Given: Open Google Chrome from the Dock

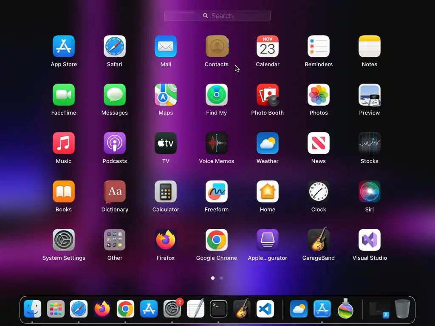Looking at the screenshot, I should pyautogui.click(x=125, y=309).
